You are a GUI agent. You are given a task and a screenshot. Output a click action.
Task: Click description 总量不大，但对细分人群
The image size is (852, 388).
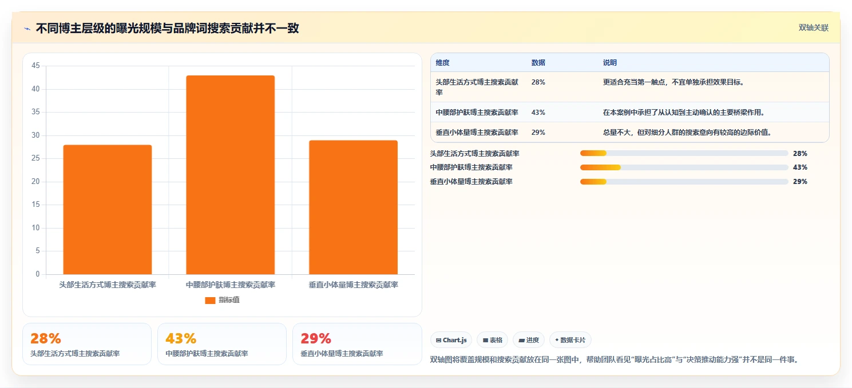(687, 133)
